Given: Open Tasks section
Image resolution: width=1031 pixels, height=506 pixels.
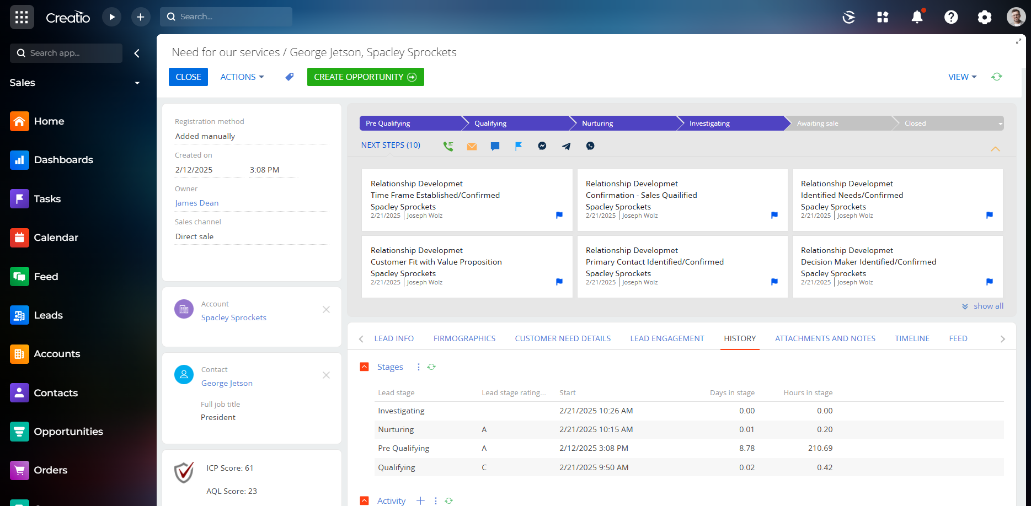Looking at the screenshot, I should point(35,199).
